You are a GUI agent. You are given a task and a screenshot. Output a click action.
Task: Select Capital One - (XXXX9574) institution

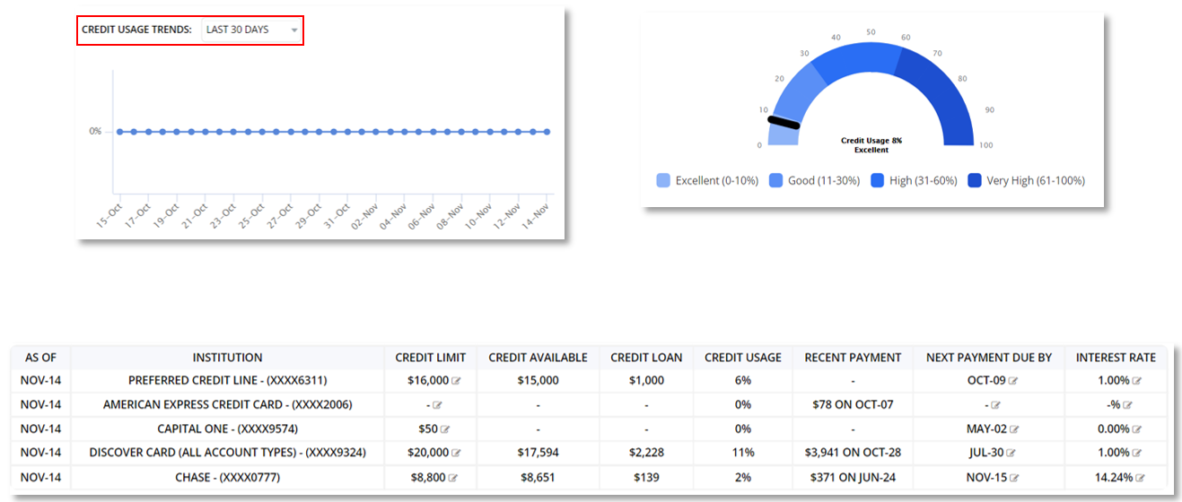click(x=228, y=429)
